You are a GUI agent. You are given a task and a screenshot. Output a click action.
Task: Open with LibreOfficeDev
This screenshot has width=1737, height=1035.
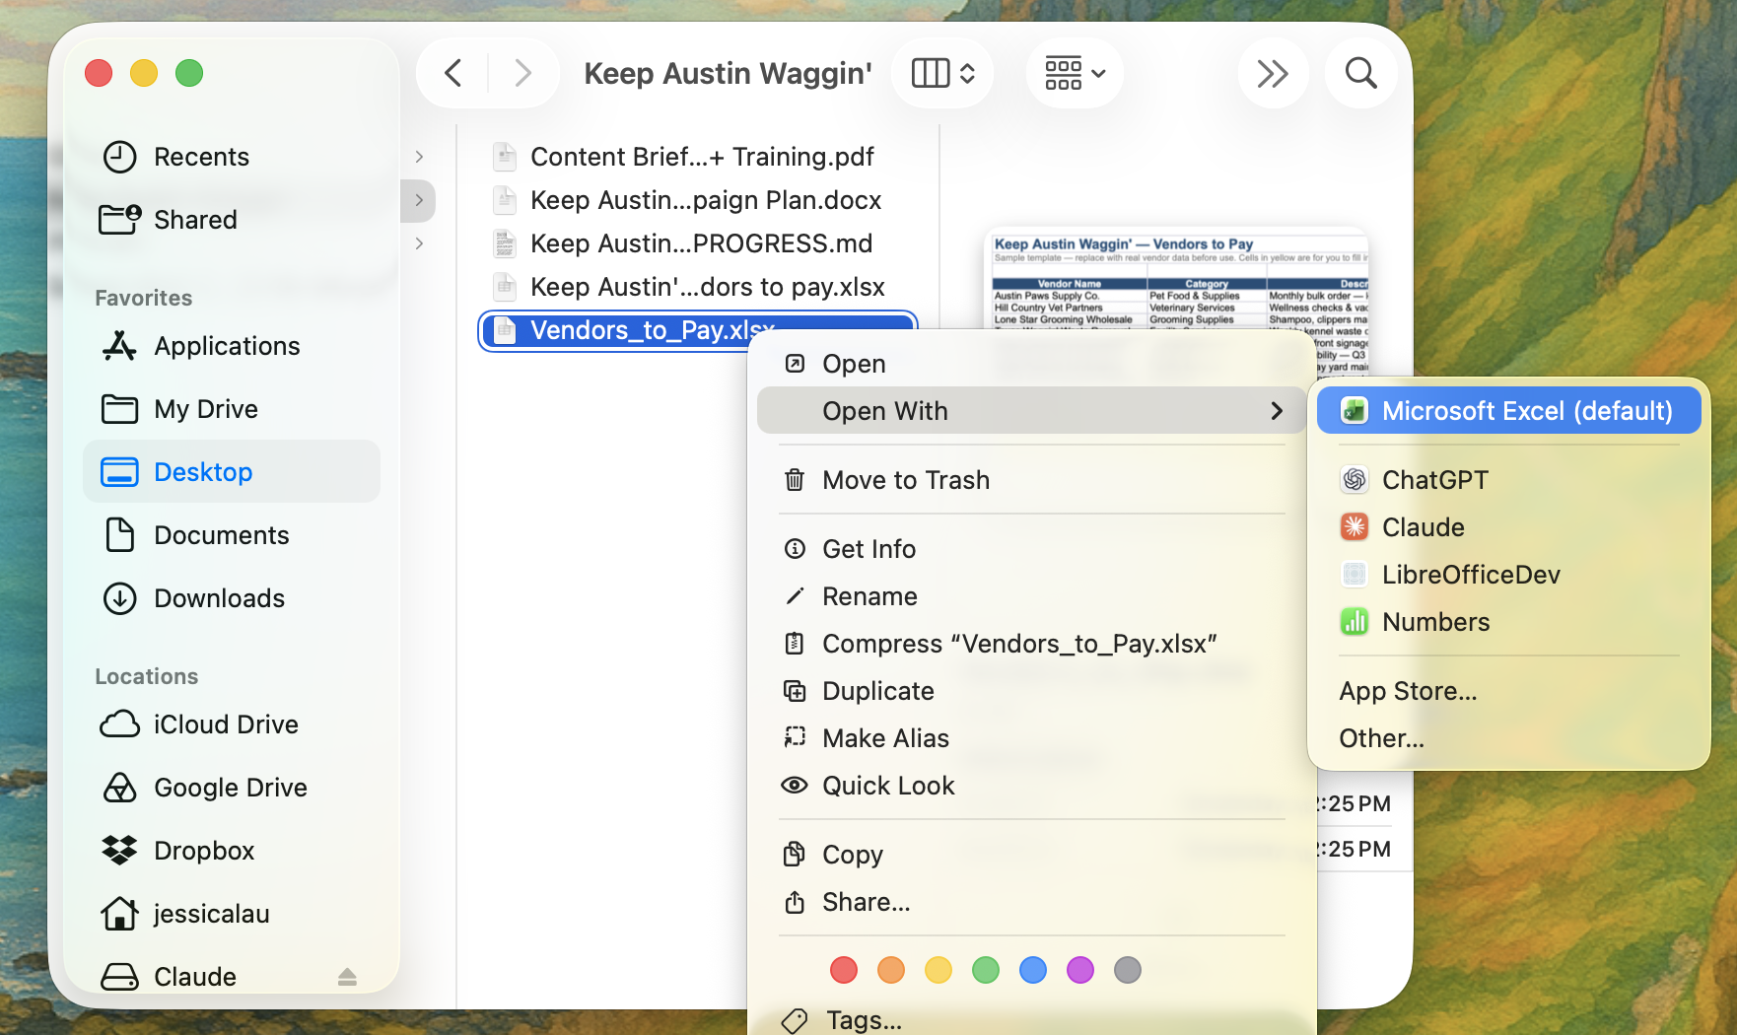(x=1509, y=575)
